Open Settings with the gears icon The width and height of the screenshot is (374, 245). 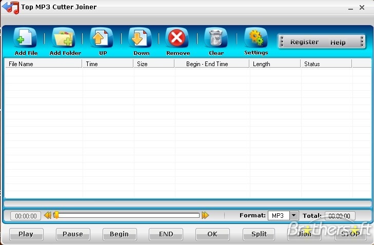tap(256, 38)
